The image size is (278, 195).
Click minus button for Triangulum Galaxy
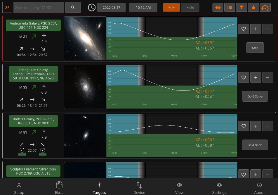(267, 77)
